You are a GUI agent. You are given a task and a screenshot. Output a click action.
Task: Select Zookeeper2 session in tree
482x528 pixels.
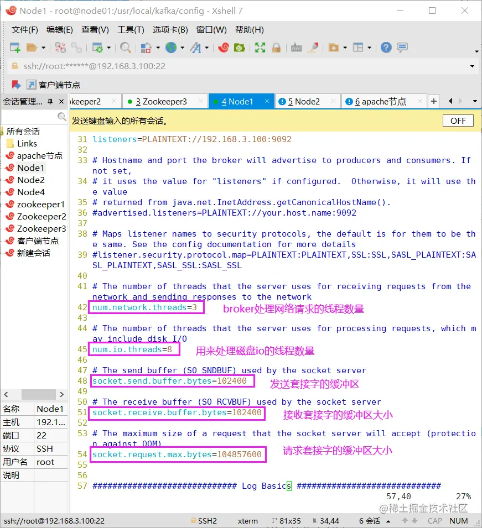[x=42, y=216]
